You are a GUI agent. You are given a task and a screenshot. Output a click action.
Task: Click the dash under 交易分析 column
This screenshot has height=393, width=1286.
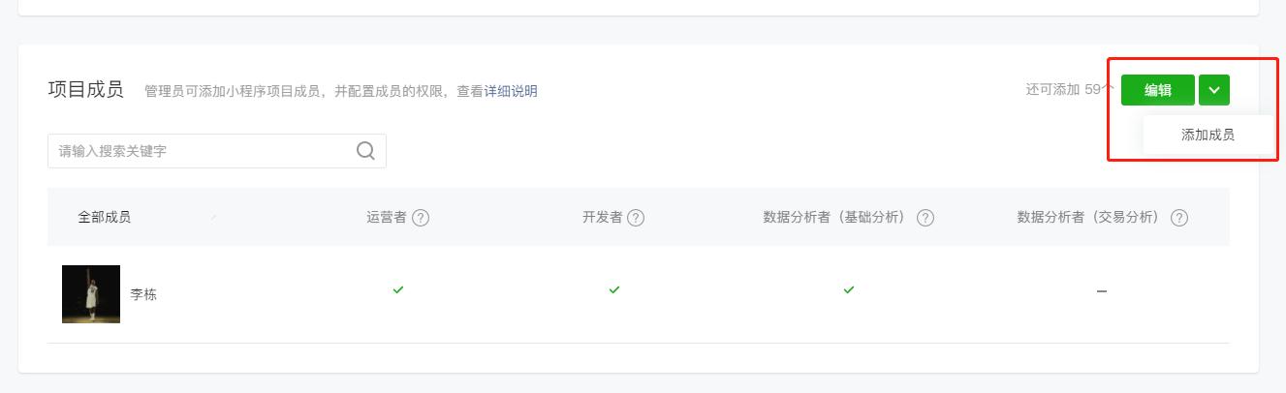click(1102, 291)
